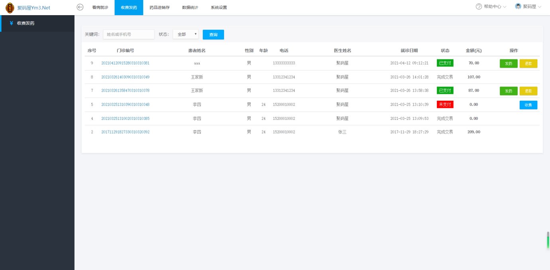Image resolution: width=550 pixels, height=270 pixels.
Task: Open clinic record link starting with 20171129
Action: point(125,132)
